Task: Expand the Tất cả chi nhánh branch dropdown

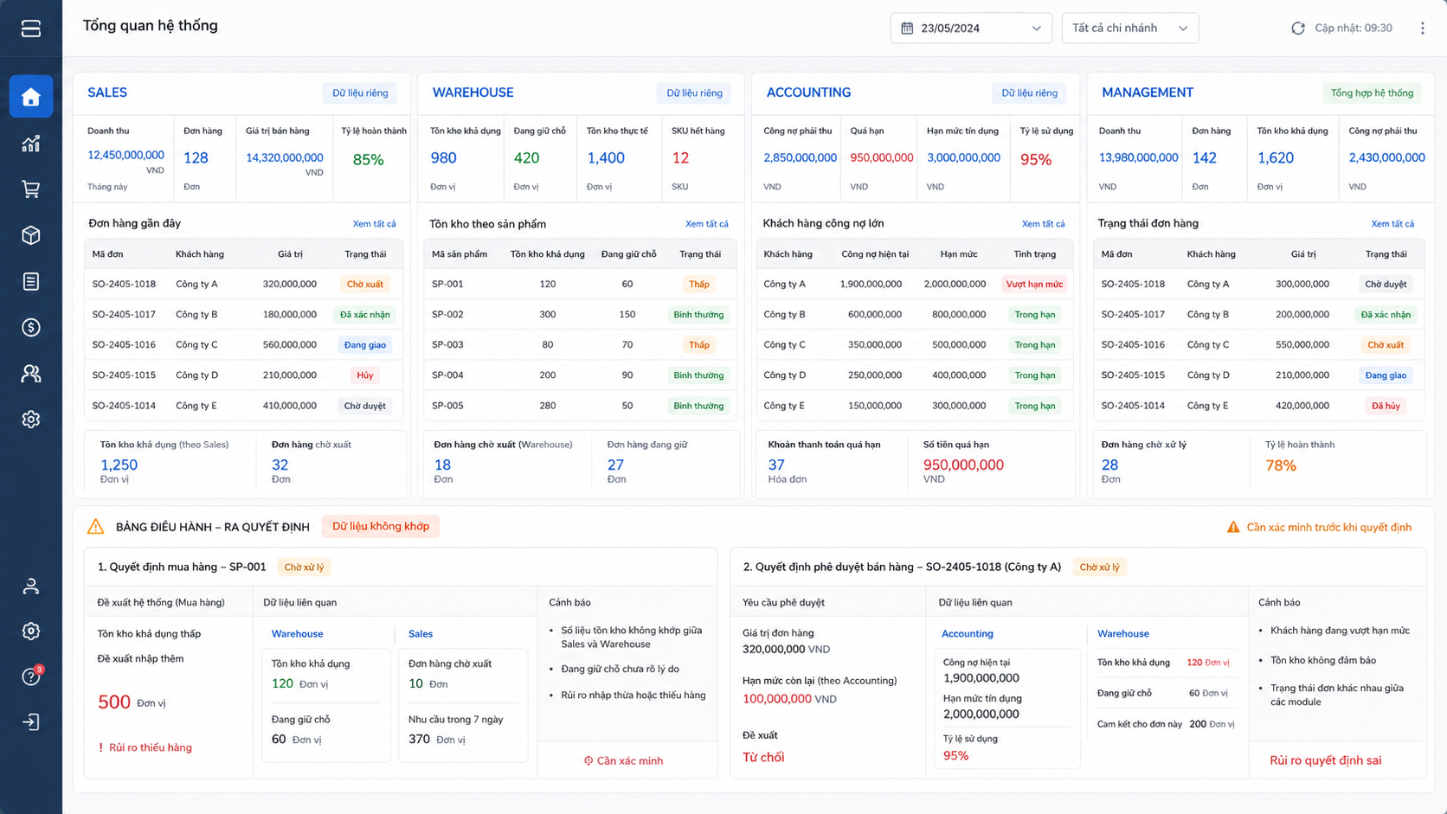Action: click(x=1130, y=29)
